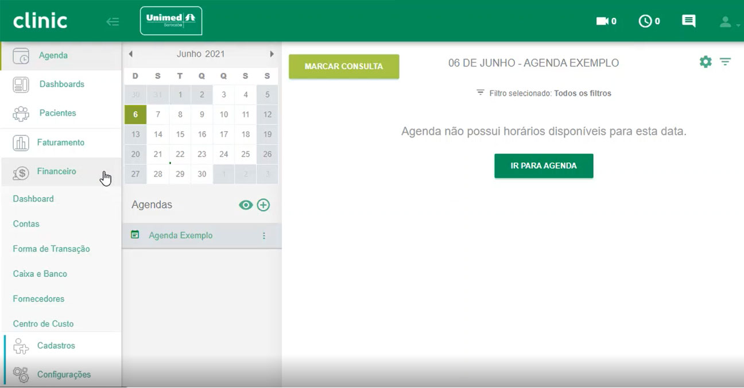
Task: Select June 30 in the calendar
Action: pos(202,174)
